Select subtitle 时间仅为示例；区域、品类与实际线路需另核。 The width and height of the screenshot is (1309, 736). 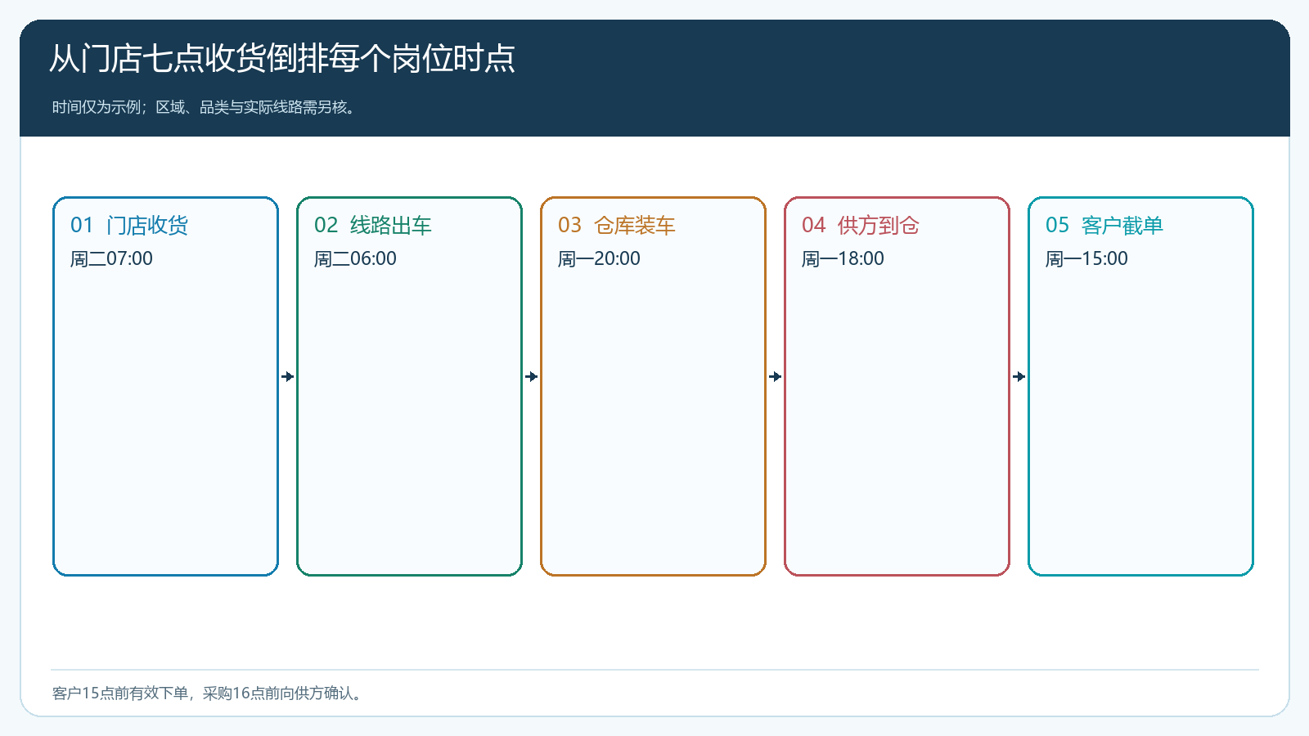coord(205,107)
